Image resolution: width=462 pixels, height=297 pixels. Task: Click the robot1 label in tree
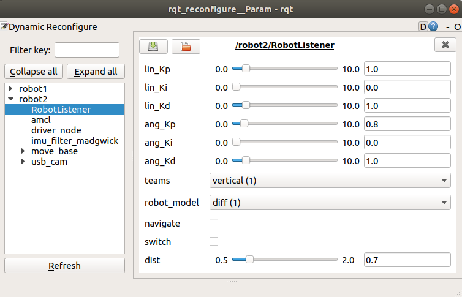pos(33,89)
